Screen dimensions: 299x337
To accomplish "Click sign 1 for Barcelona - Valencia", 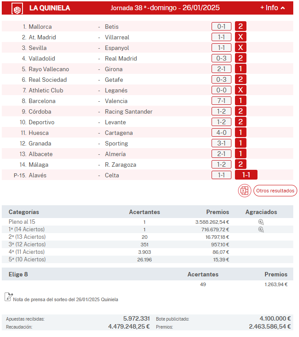I will tap(241, 101).
